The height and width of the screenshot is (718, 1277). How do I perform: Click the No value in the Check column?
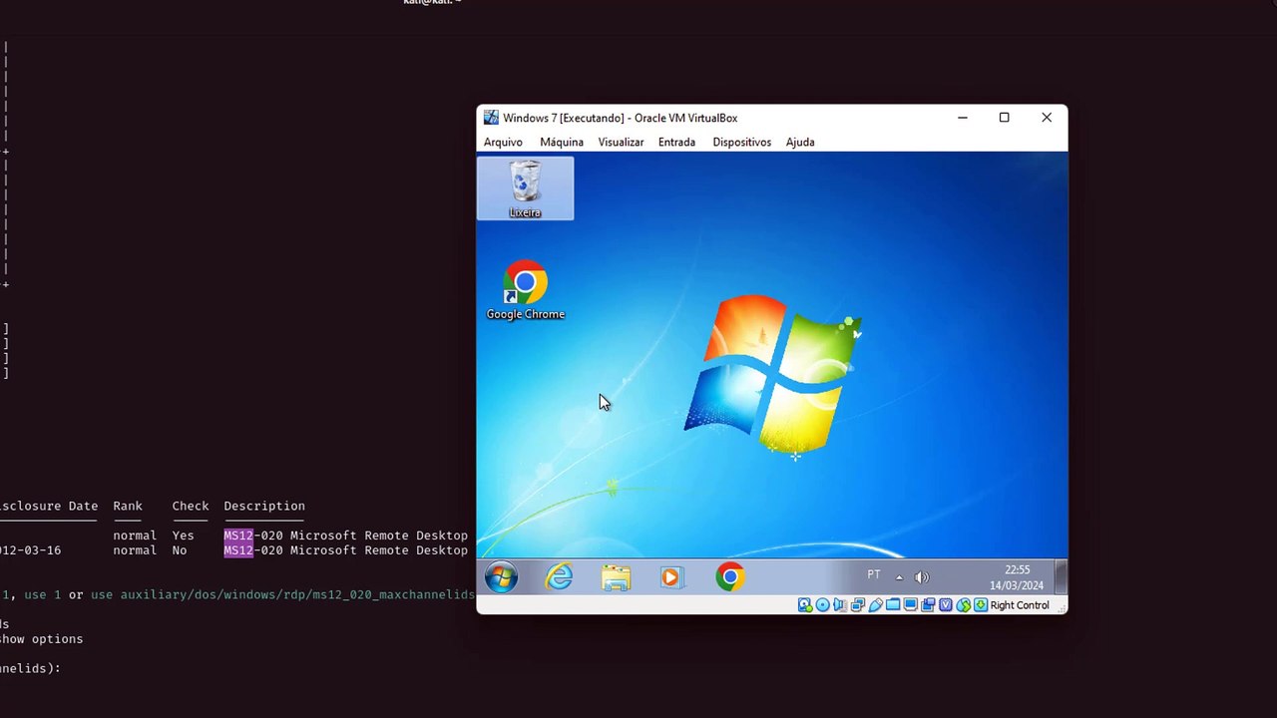pos(180,550)
